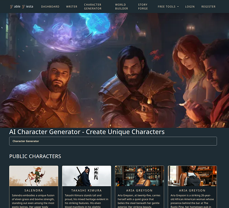The height and width of the screenshot is (208, 229).
Task: Navigate to Story Forge
Action: 143,7
